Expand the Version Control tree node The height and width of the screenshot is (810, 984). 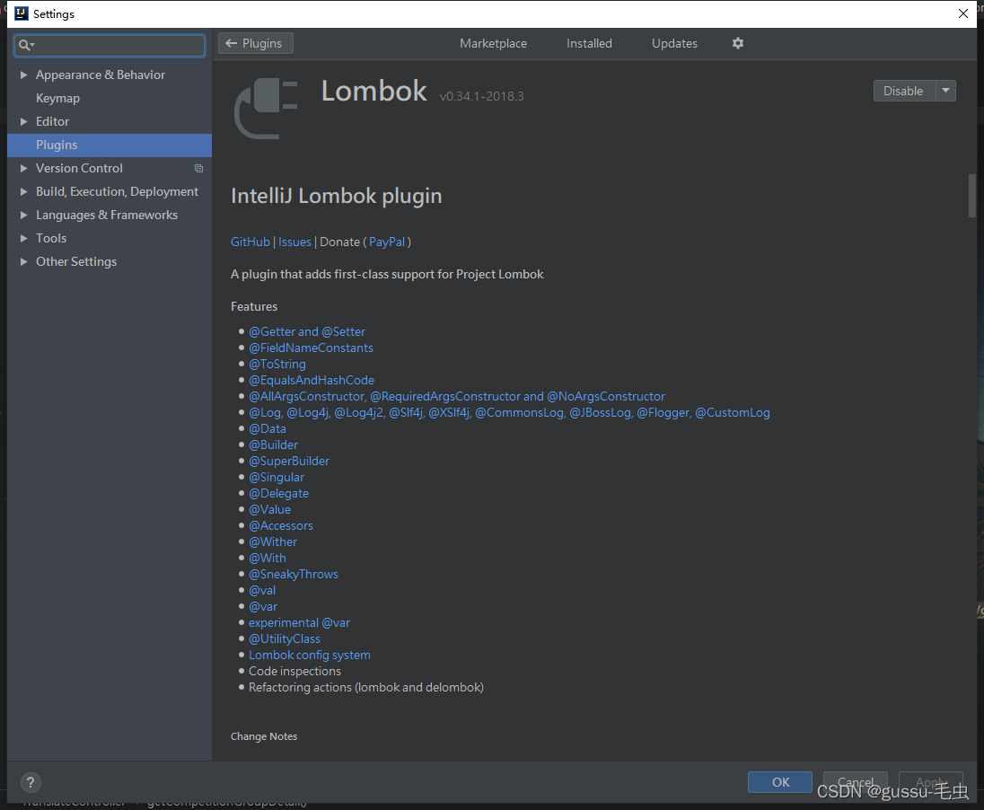24,168
